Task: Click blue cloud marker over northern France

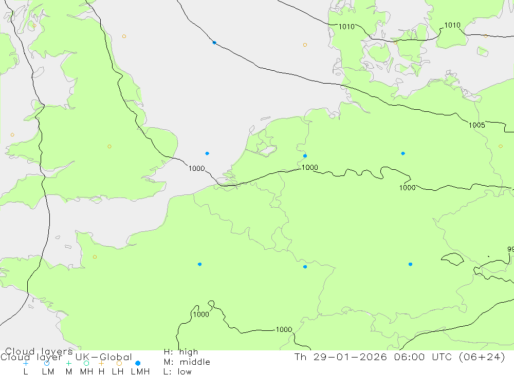Action: [199, 264]
